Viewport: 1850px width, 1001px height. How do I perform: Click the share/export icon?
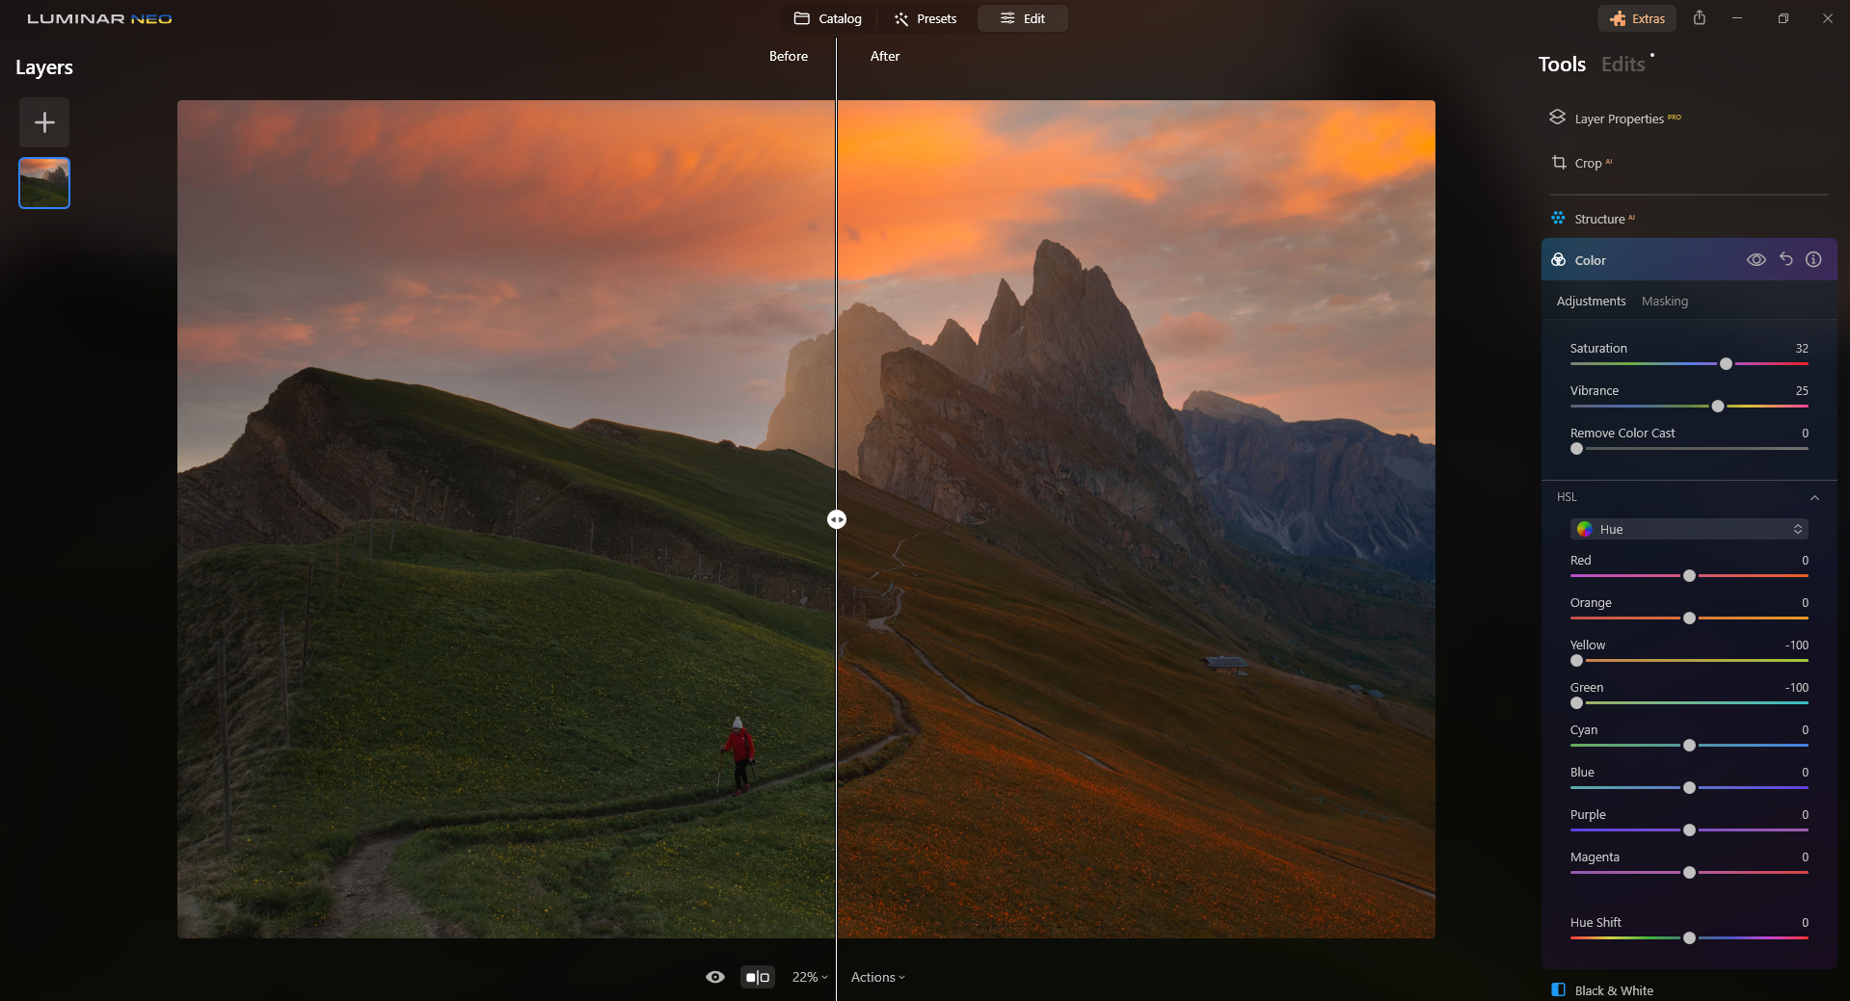1699,18
